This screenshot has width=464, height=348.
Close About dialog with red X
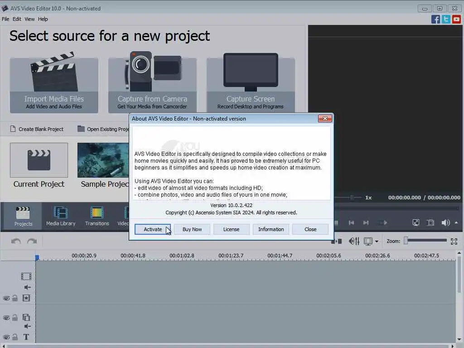click(325, 119)
